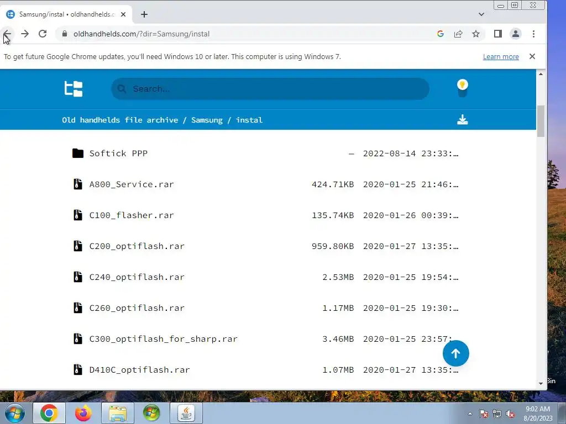This screenshot has width=566, height=424.
Task: Share this page via the share icon
Action: point(458,34)
